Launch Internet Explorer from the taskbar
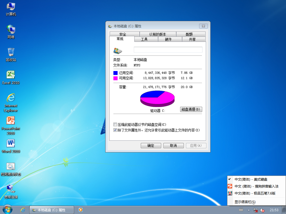Screen dimensions: 286x214 pos(23,210)
